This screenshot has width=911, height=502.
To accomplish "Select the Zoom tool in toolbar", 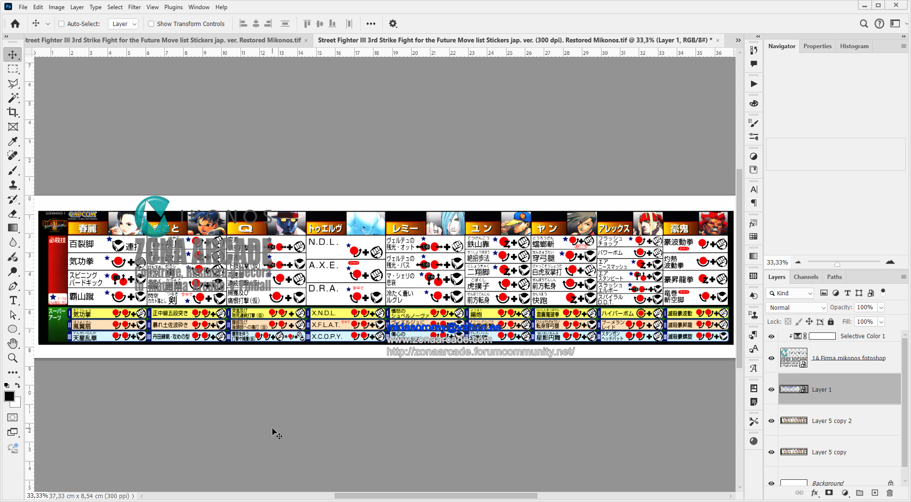I will tap(13, 358).
